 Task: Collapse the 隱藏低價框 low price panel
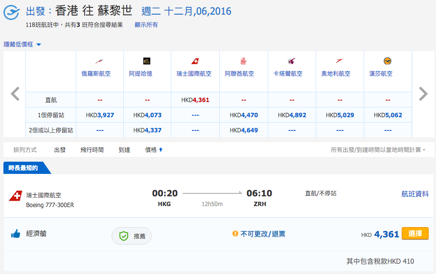[22, 44]
